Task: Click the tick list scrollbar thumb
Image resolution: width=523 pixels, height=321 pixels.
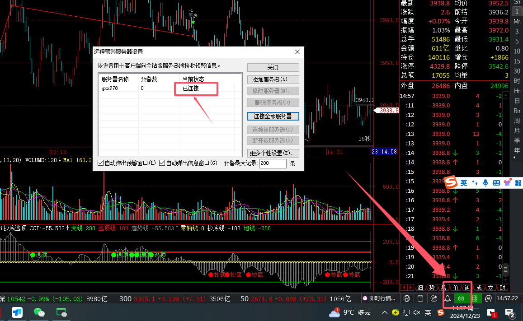Action: point(506,269)
